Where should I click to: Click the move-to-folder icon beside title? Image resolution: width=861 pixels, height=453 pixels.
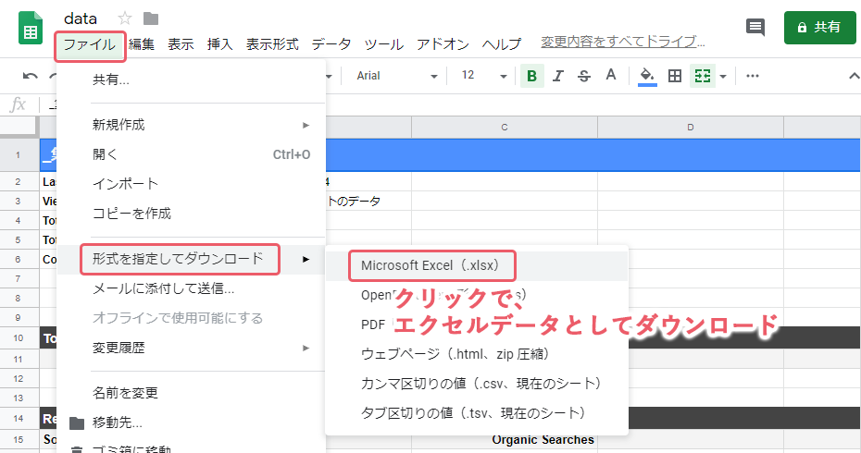[x=151, y=18]
